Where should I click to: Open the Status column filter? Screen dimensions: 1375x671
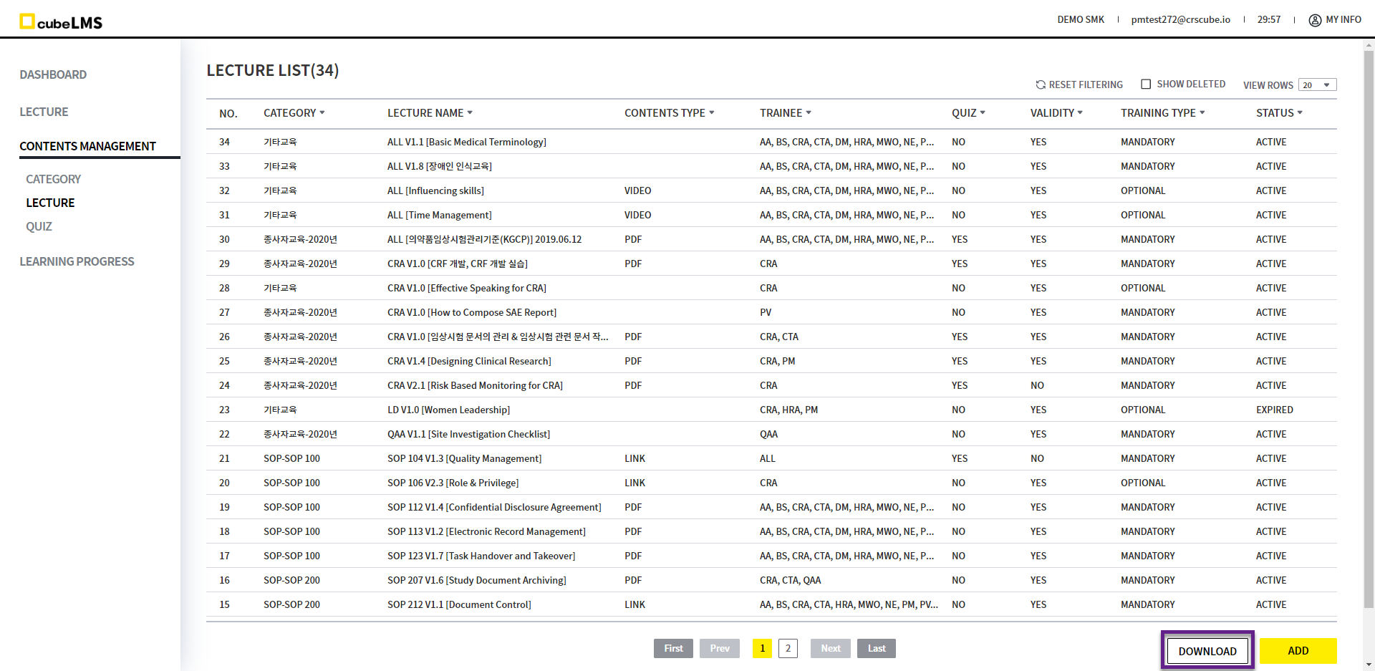point(1300,113)
